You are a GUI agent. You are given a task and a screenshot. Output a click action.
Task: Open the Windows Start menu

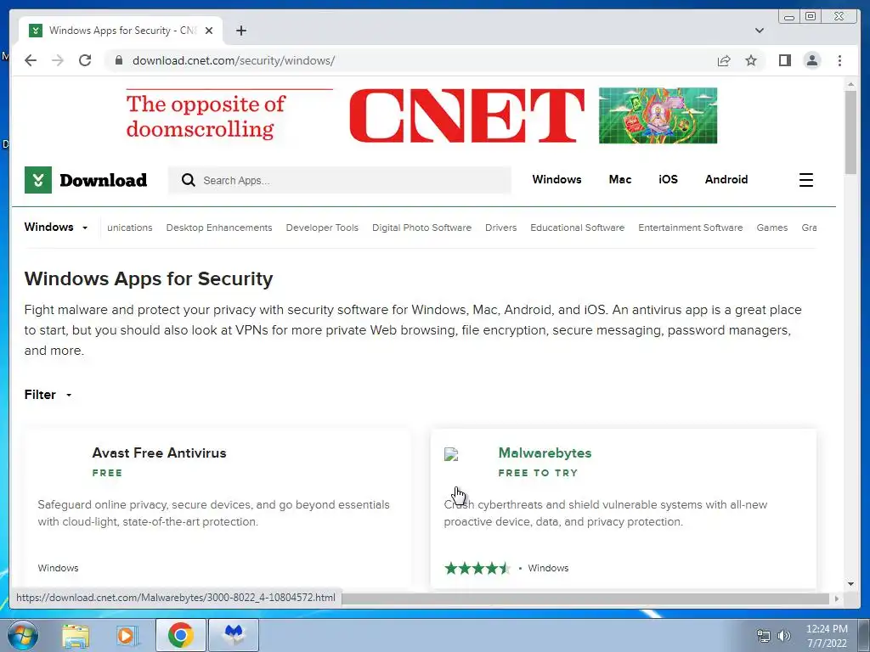click(x=23, y=635)
